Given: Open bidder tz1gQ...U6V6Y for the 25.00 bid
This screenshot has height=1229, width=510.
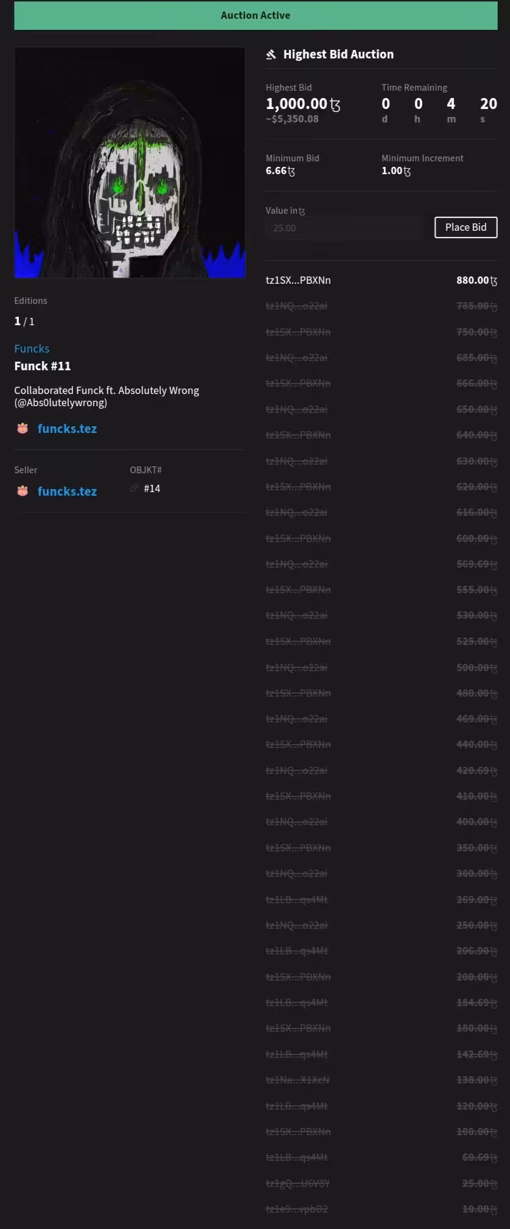Looking at the screenshot, I should point(298,1183).
